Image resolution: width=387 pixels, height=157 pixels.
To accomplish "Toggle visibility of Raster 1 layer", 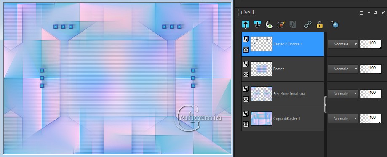I will pos(246,75).
